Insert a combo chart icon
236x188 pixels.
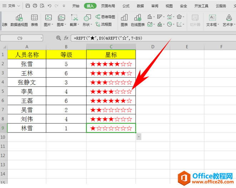(x=160, y=24)
